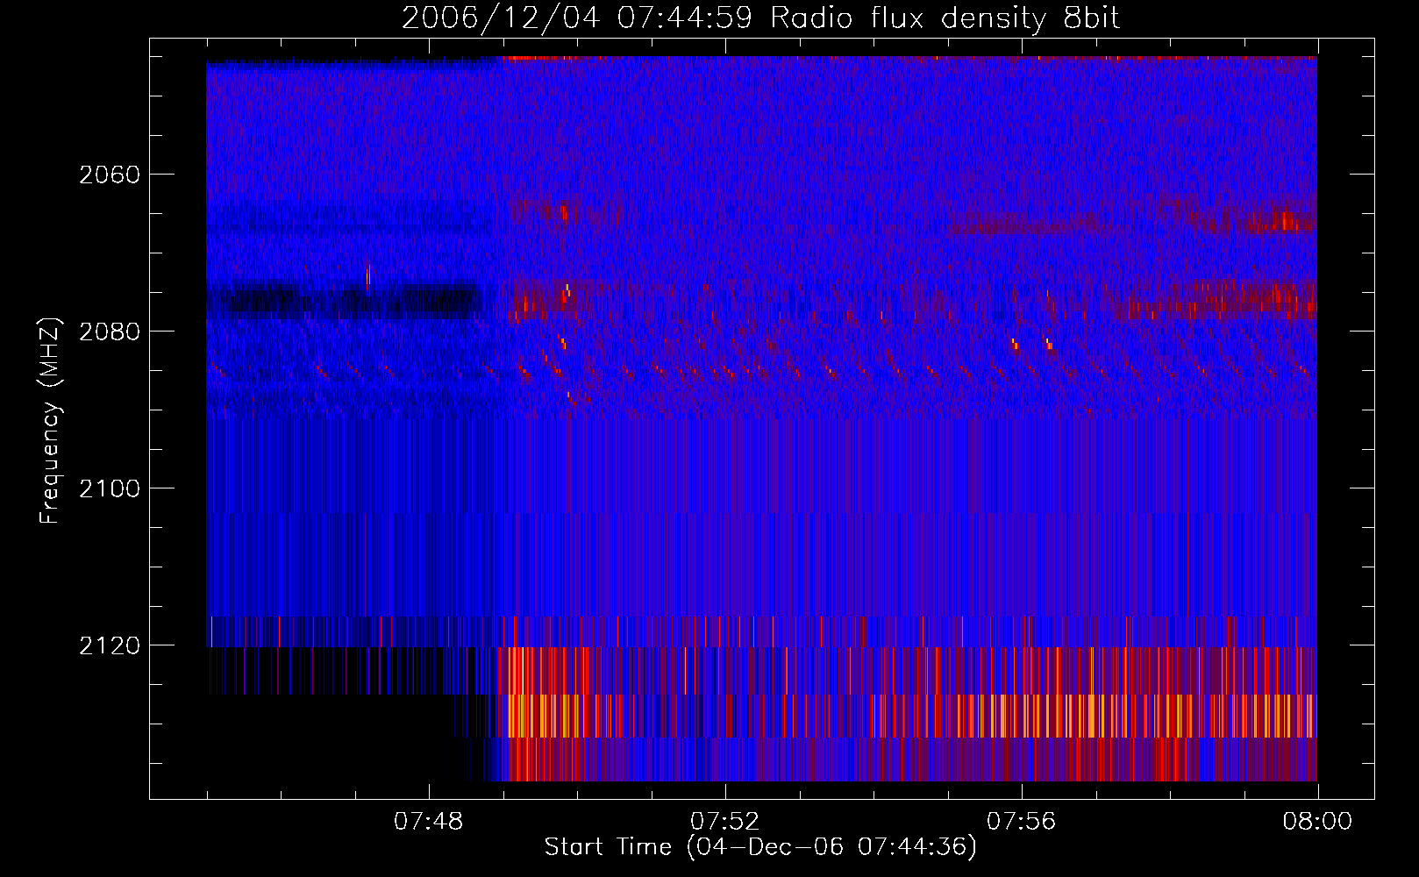Click the 07:48 time tick label
Viewport: 1419px width, 877px height.
(429, 822)
